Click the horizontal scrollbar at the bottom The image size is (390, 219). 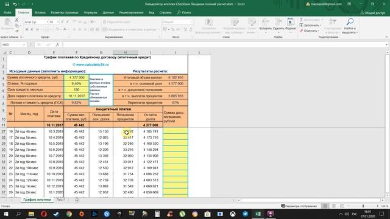click(x=311, y=200)
